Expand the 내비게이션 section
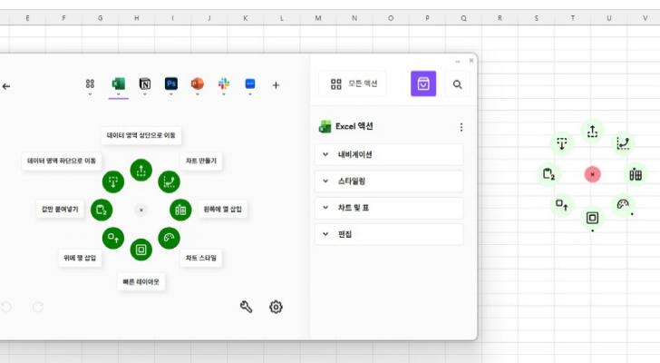 point(389,154)
